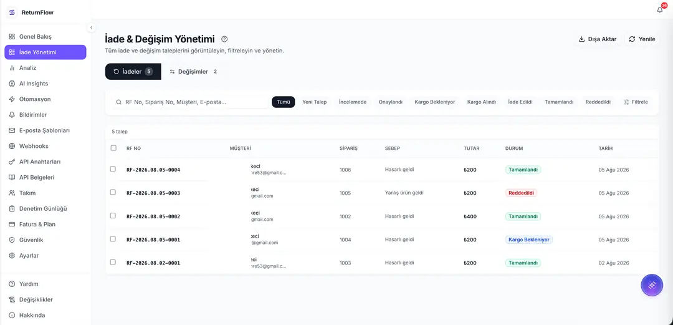Collapse the sidebar with chevron button
Viewport: 673px width, 325px height.
(x=91, y=27)
